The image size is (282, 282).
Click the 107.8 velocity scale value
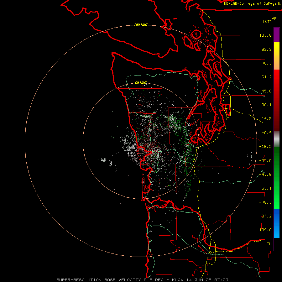point(265,35)
